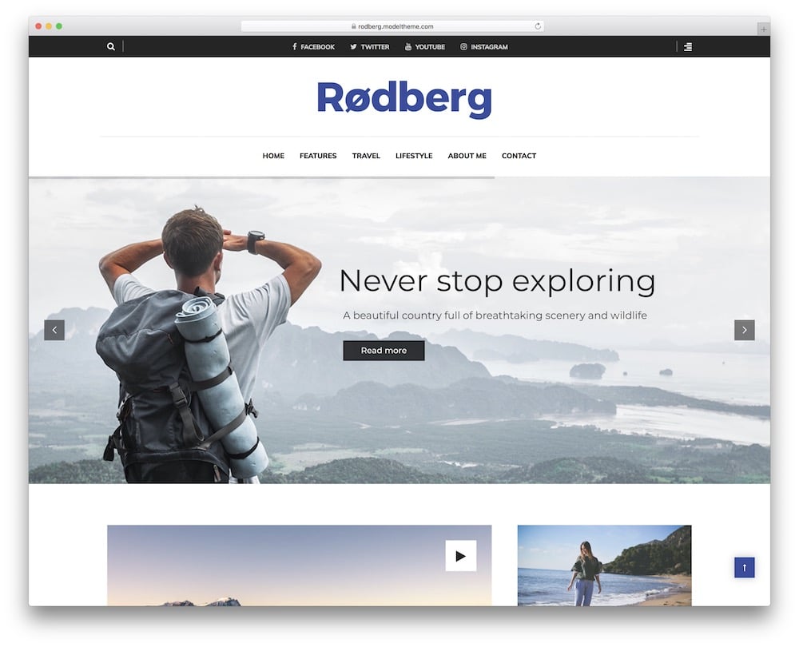The width and height of the screenshot is (799, 647).
Task: Reload the page in browser
Action: click(538, 26)
